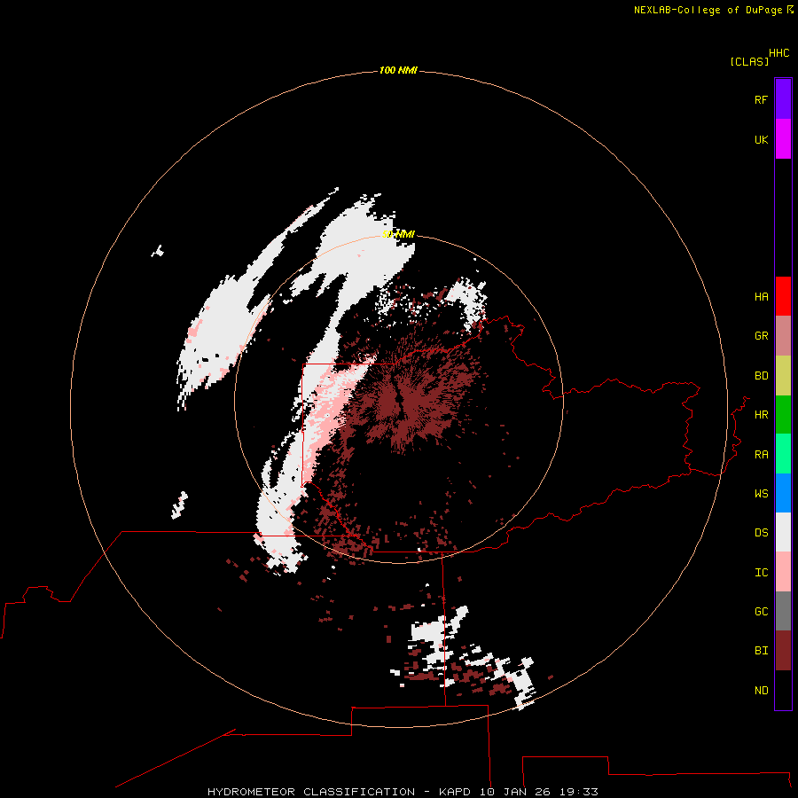
Task: Click the HA legend label
Action: click(761, 297)
